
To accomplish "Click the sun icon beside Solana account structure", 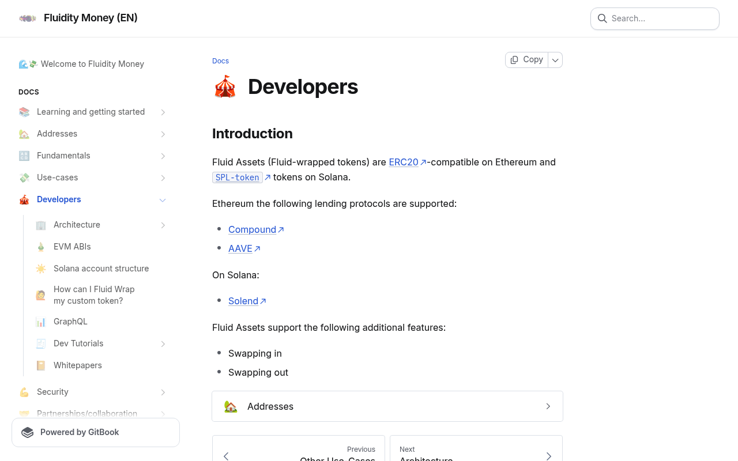I will [x=41, y=269].
